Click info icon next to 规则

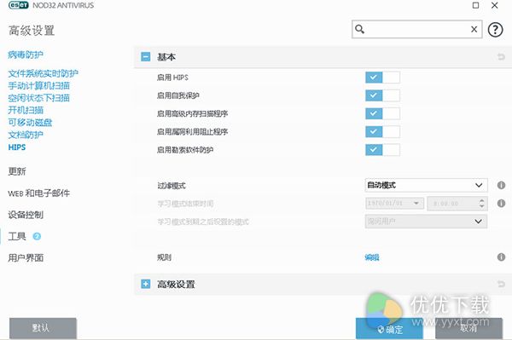coord(501,257)
